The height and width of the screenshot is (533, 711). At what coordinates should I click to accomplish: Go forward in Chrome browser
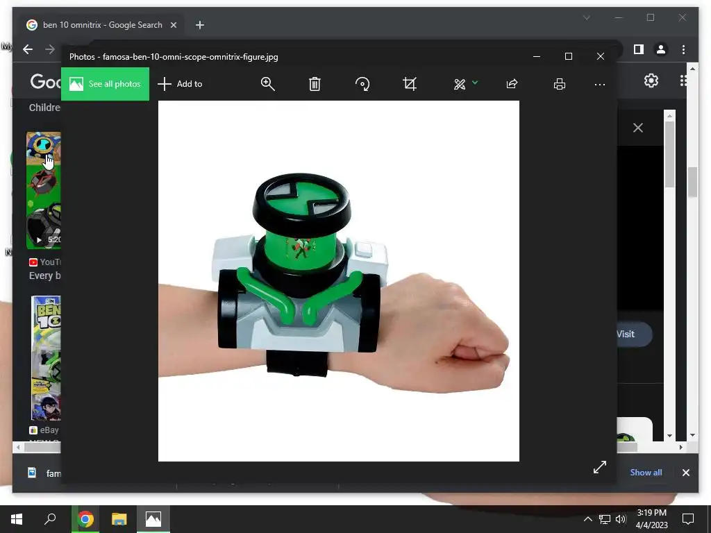pyautogui.click(x=50, y=49)
